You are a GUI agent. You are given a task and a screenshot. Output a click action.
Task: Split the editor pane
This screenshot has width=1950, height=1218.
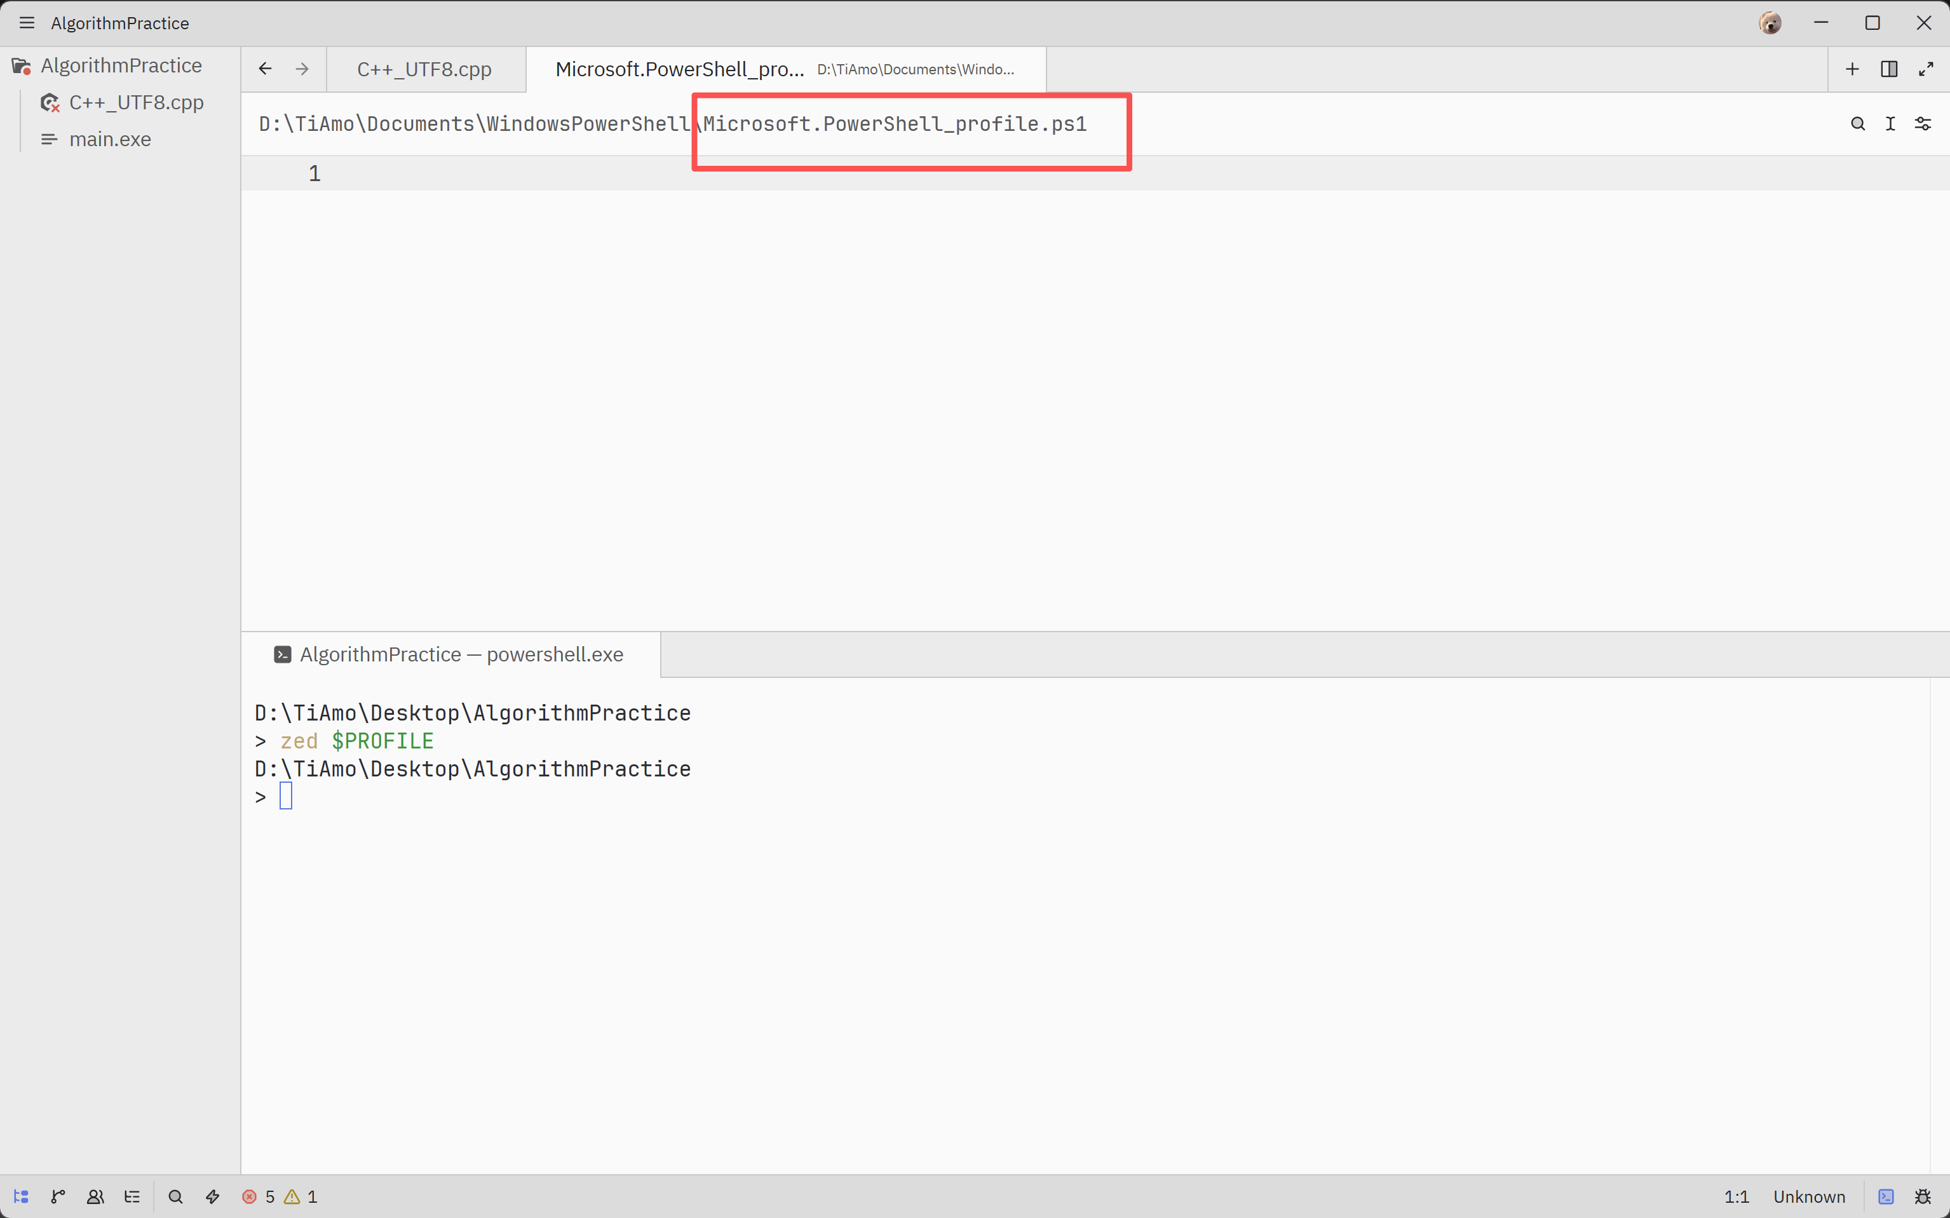(x=1889, y=69)
